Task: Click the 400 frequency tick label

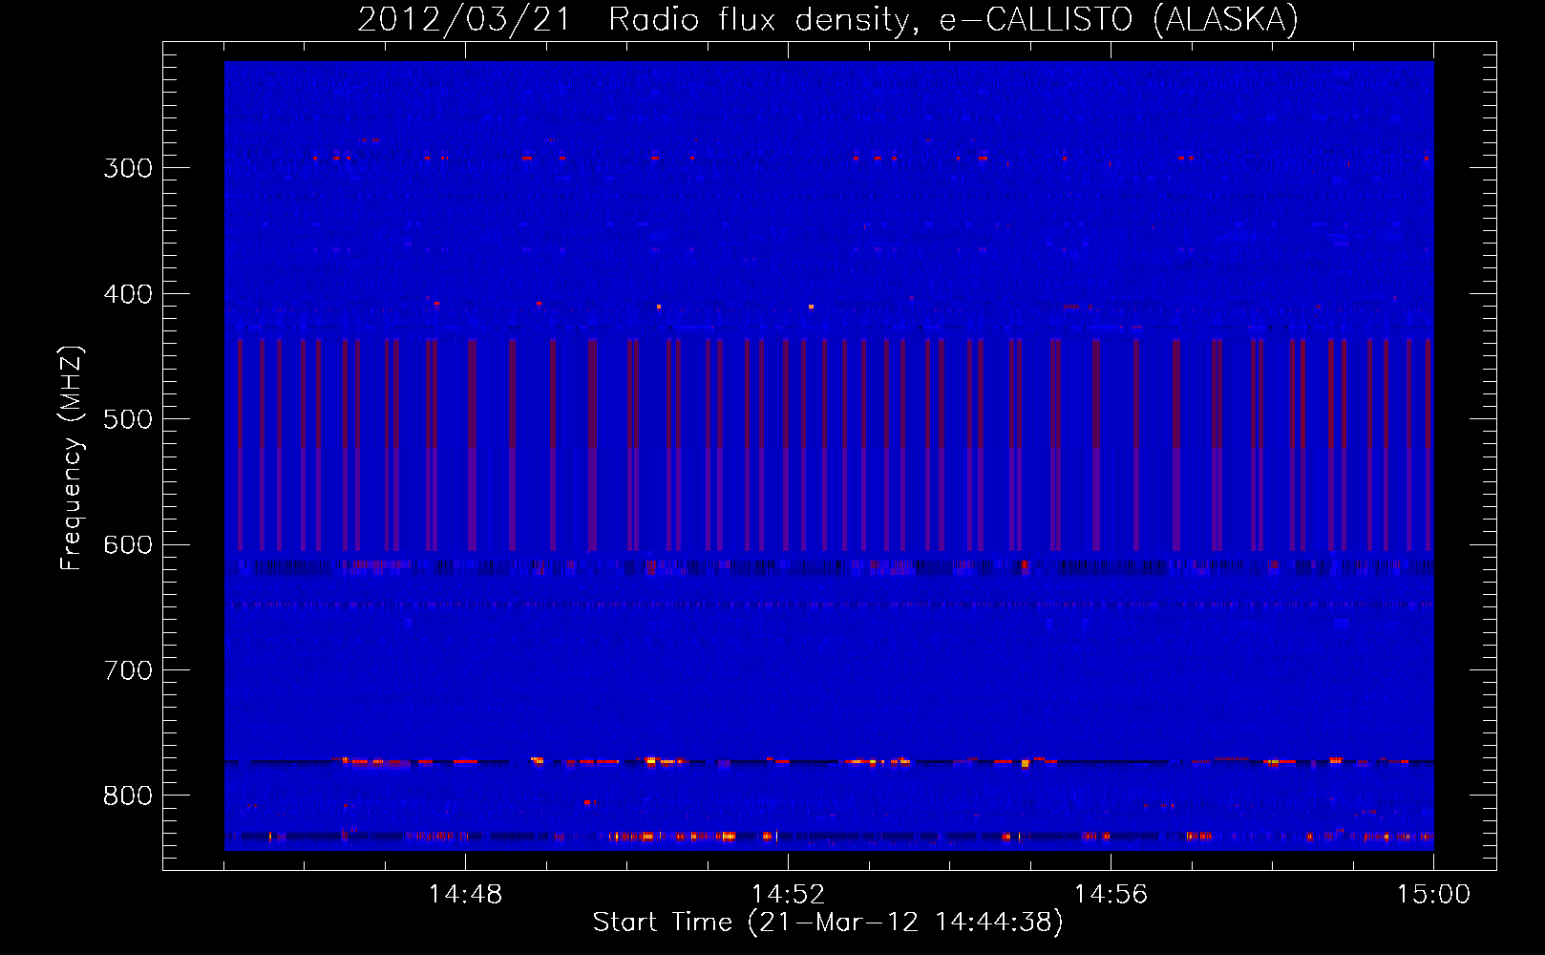Action: coord(128,294)
